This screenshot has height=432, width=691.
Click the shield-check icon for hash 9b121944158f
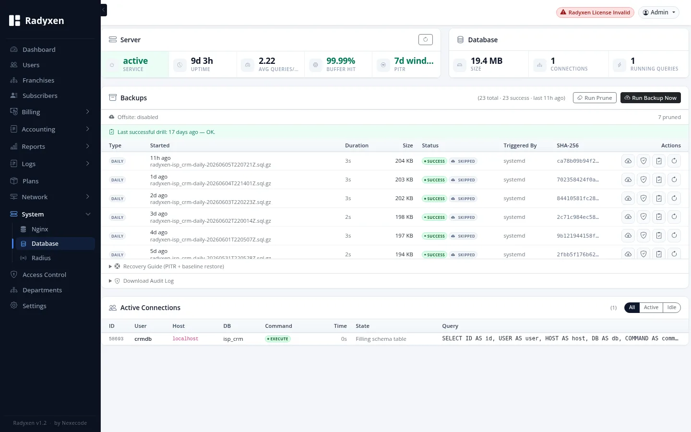point(643,236)
